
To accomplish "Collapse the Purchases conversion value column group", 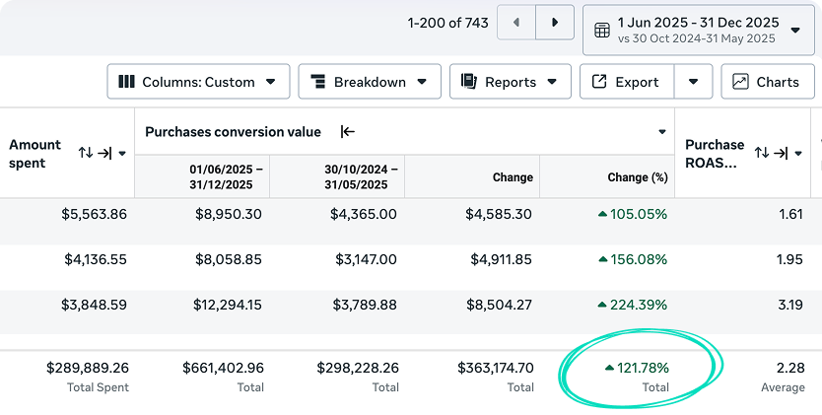I will 348,131.
